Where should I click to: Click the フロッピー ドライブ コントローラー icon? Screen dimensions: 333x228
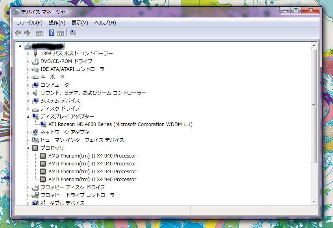coord(35,195)
